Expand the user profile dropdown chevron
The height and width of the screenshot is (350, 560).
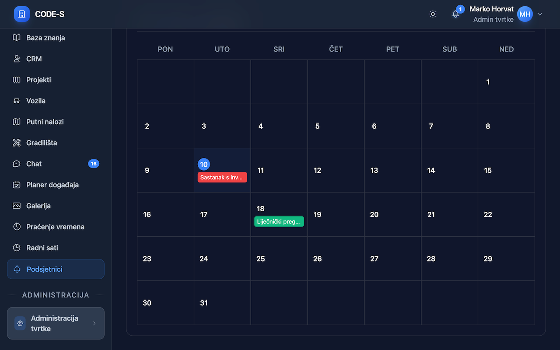540,14
